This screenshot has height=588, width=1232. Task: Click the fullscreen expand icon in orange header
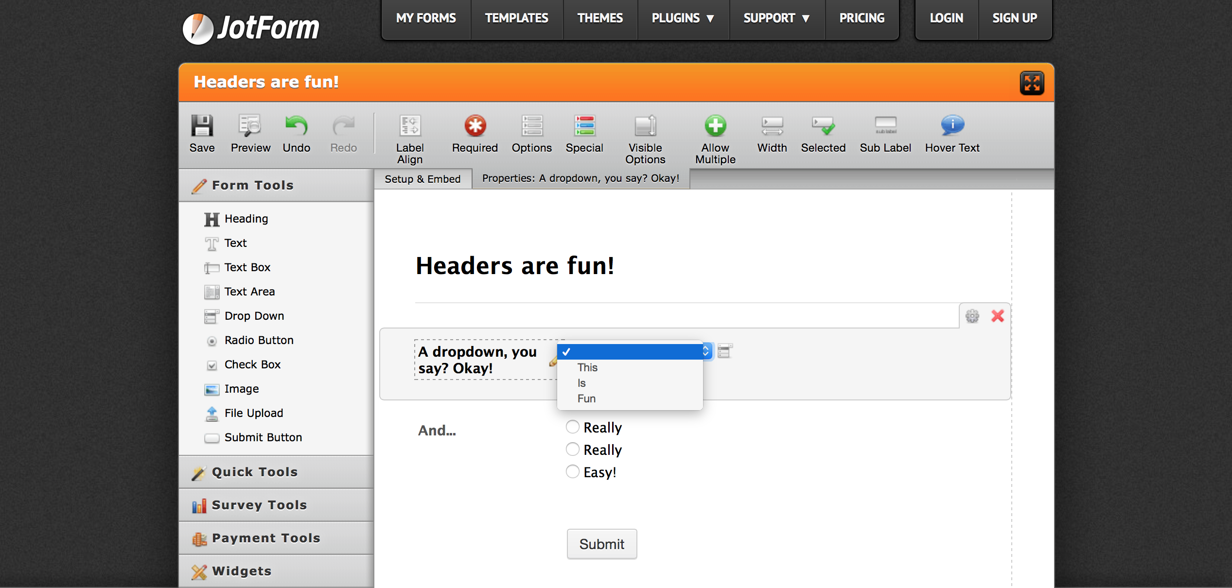pos(1032,83)
